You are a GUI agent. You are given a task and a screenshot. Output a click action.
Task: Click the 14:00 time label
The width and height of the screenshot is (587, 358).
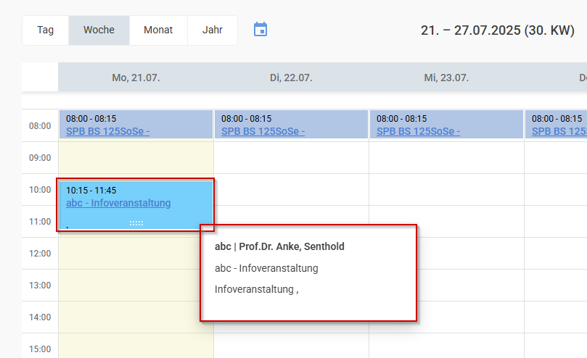click(40, 317)
